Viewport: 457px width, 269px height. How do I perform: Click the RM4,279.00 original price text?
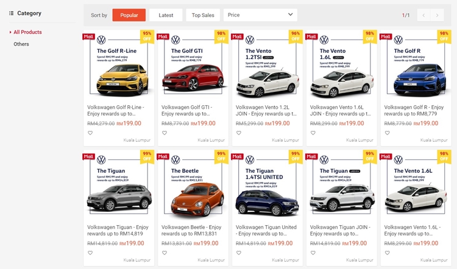(101, 124)
